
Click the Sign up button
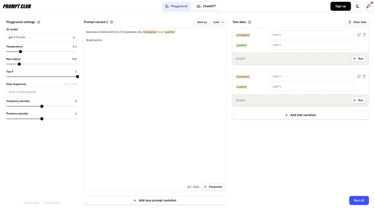(341, 6)
